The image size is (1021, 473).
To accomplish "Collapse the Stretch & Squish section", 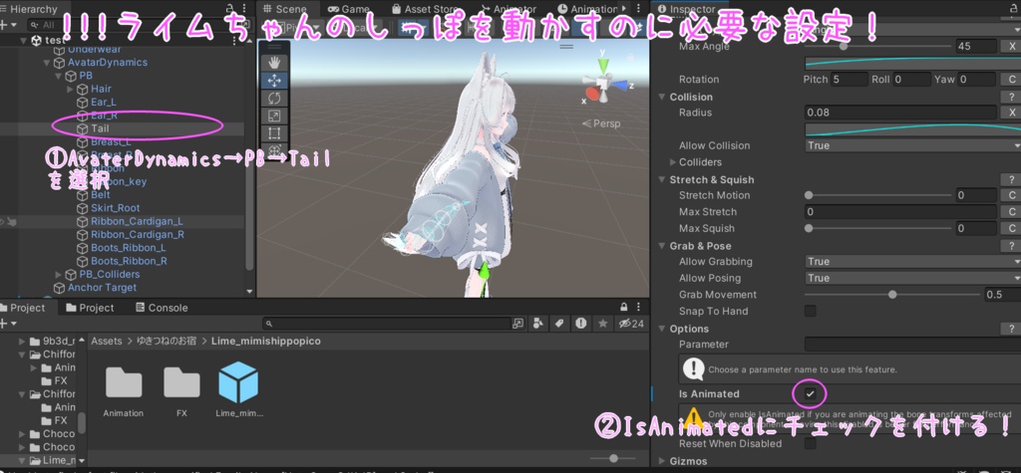I will (x=662, y=179).
